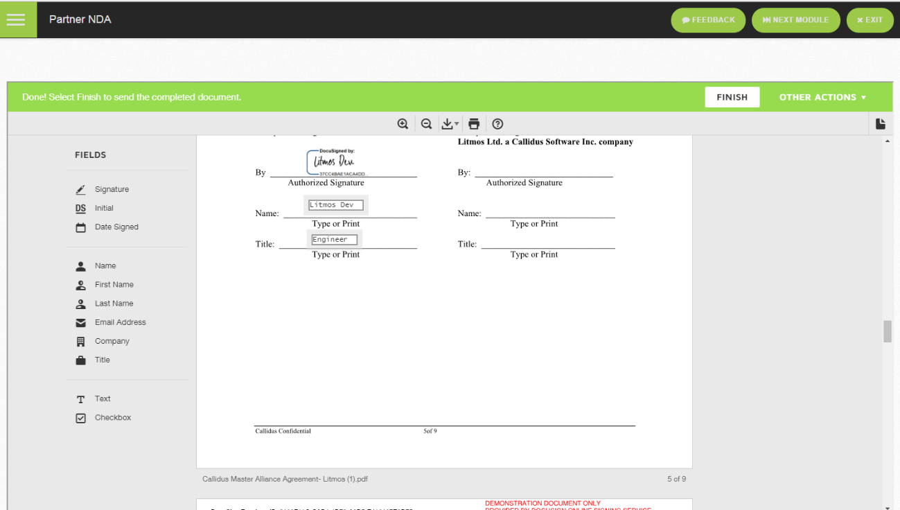
Task: Click the scrollbar up arrow
Action: (x=888, y=141)
